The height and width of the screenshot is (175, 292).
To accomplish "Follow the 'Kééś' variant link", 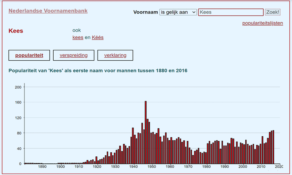I will click(x=97, y=37).
